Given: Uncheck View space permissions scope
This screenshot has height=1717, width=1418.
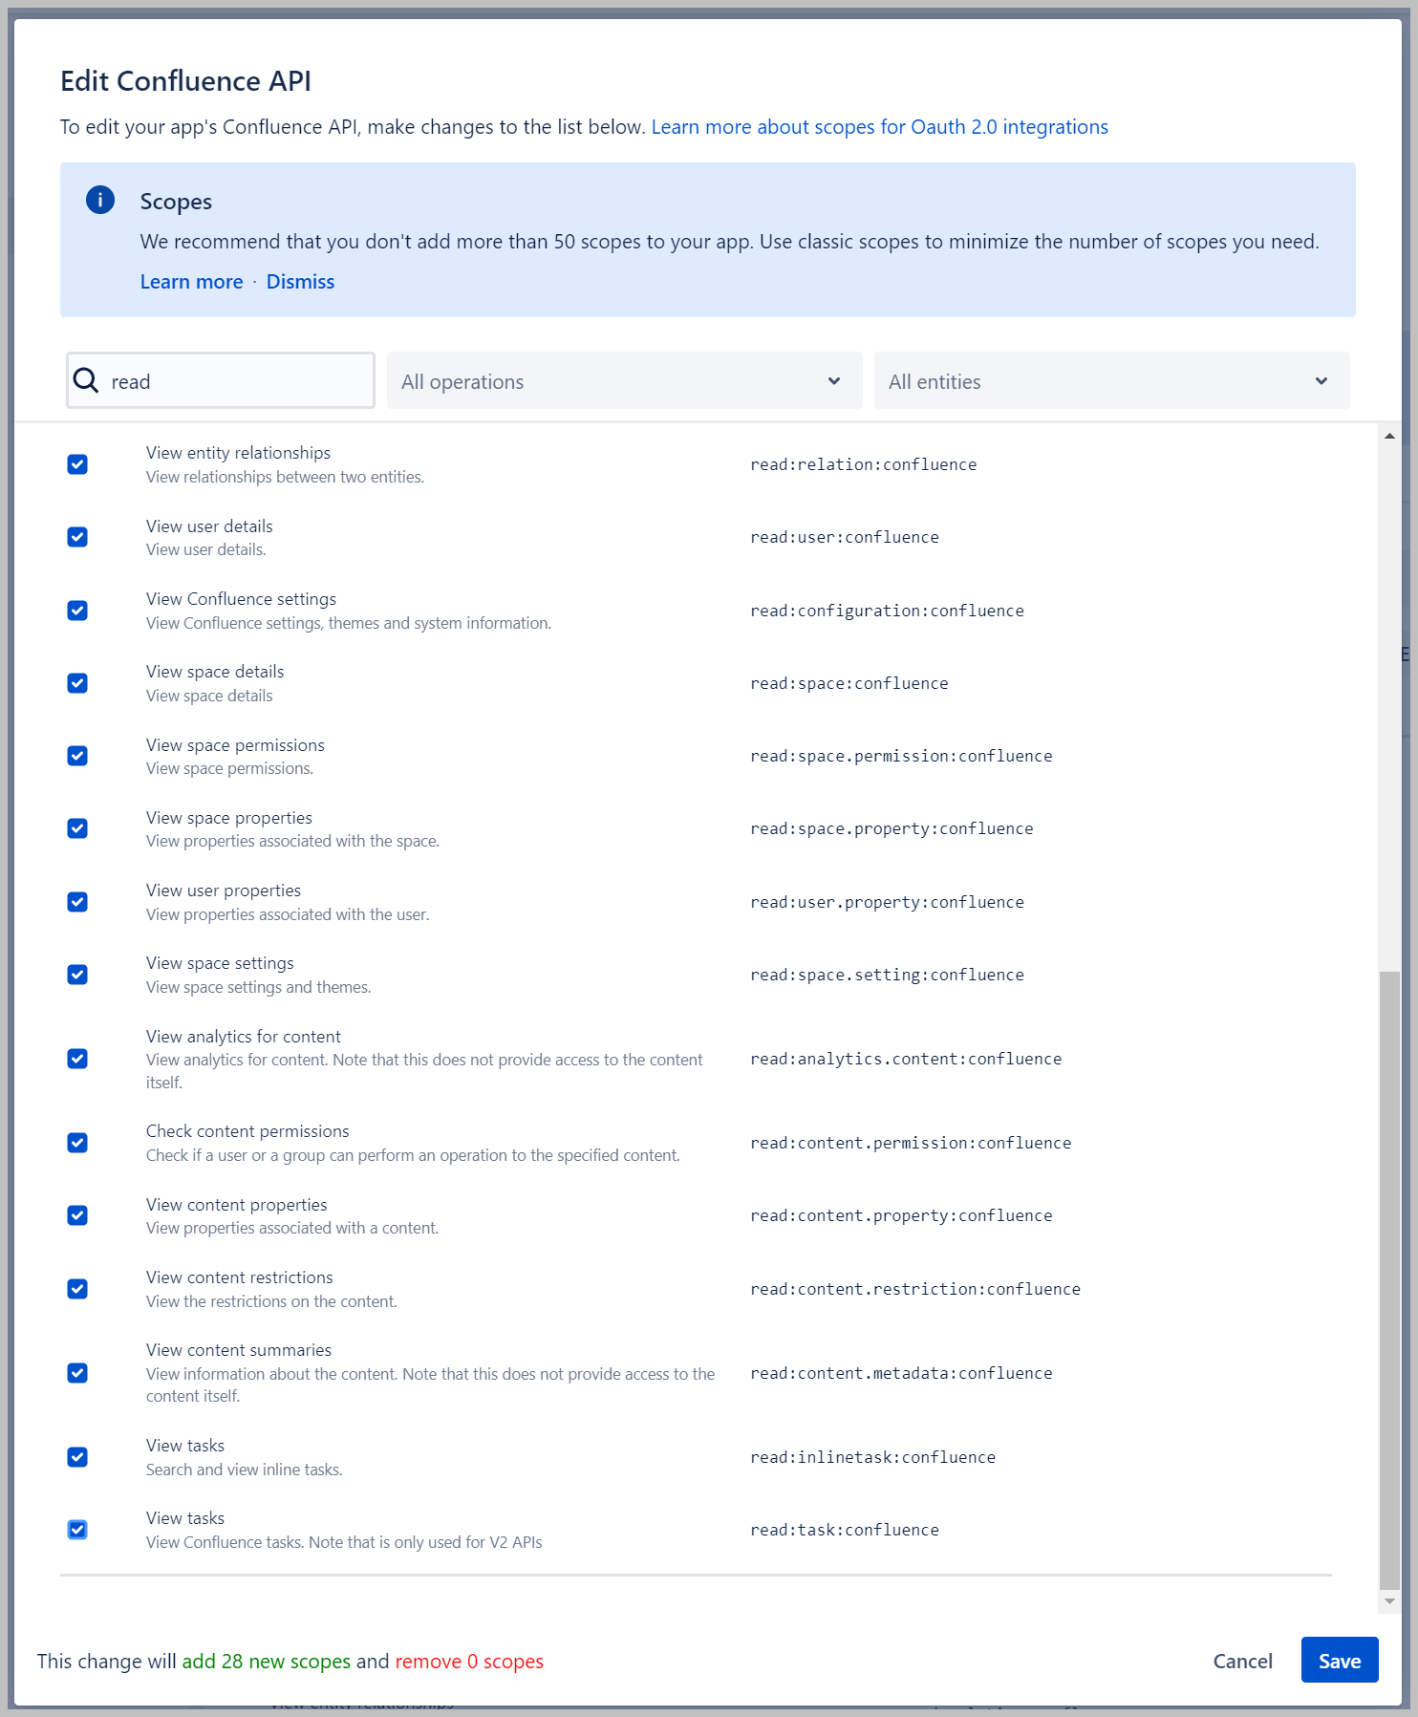Looking at the screenshot, I should tap(77, 756).
